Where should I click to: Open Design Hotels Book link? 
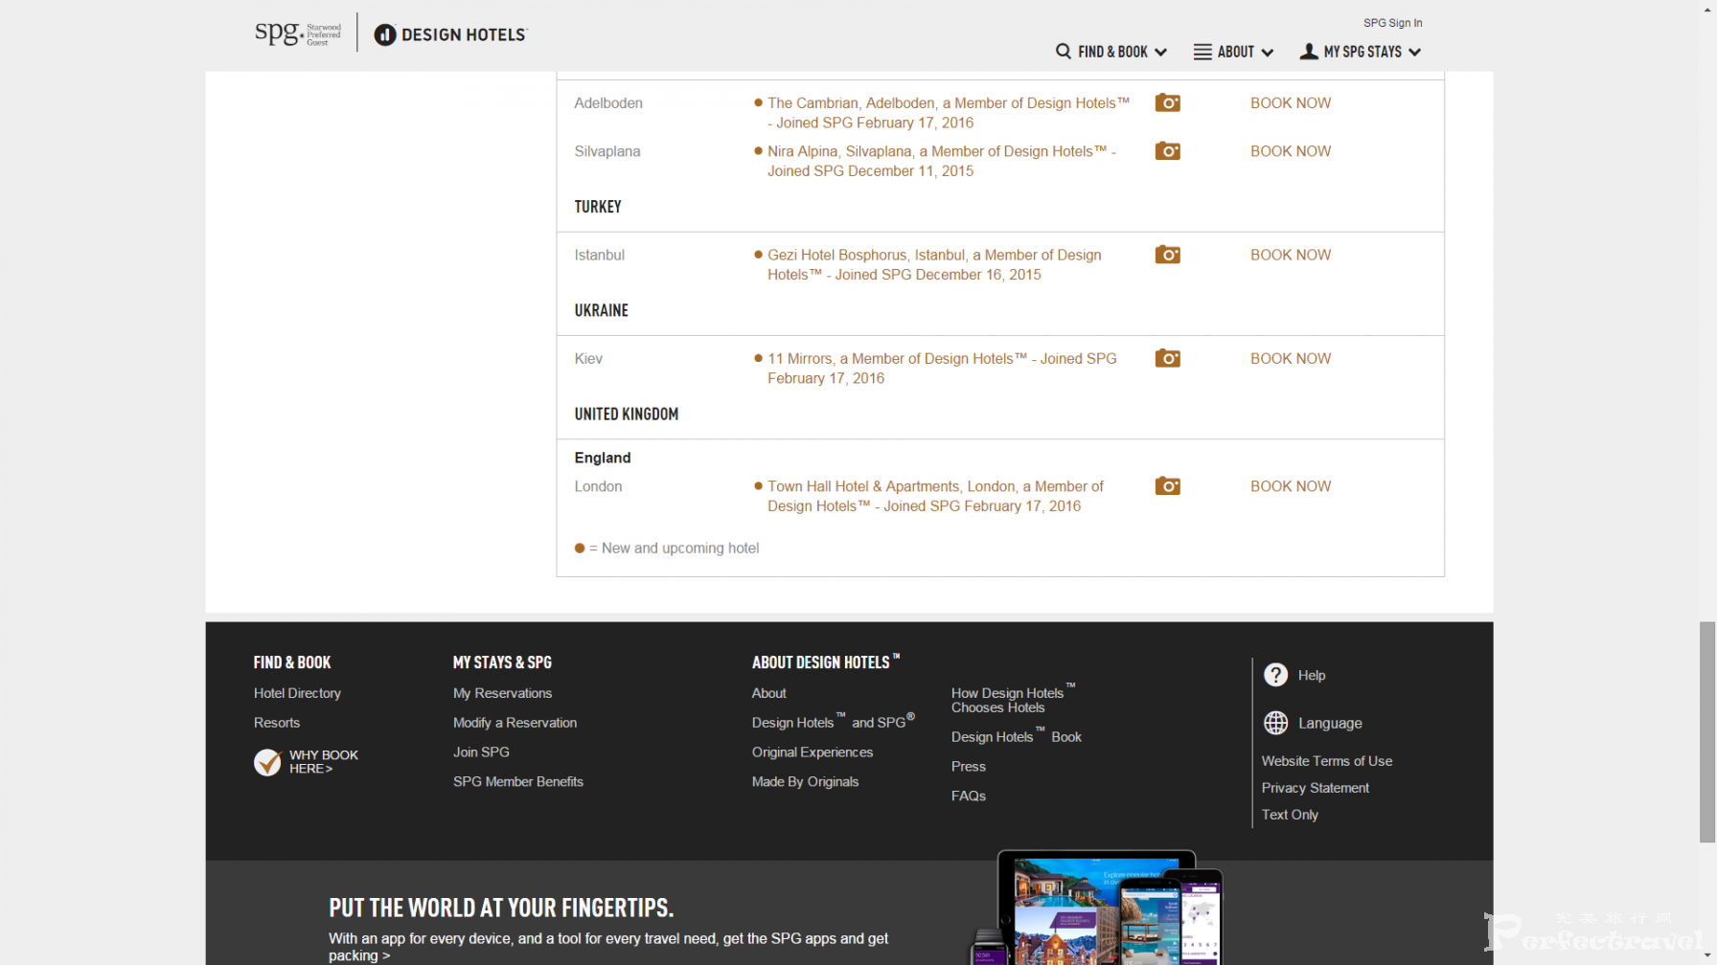(1016, 736)
